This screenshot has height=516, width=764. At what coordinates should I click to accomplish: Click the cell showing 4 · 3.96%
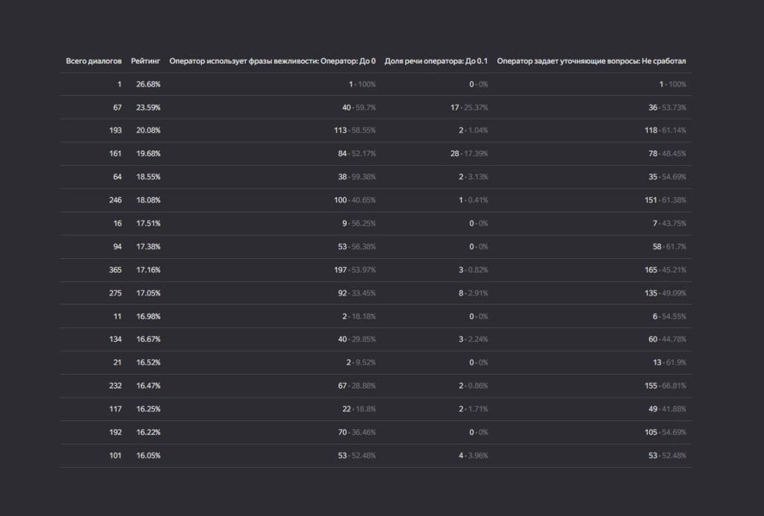[474, 456]
